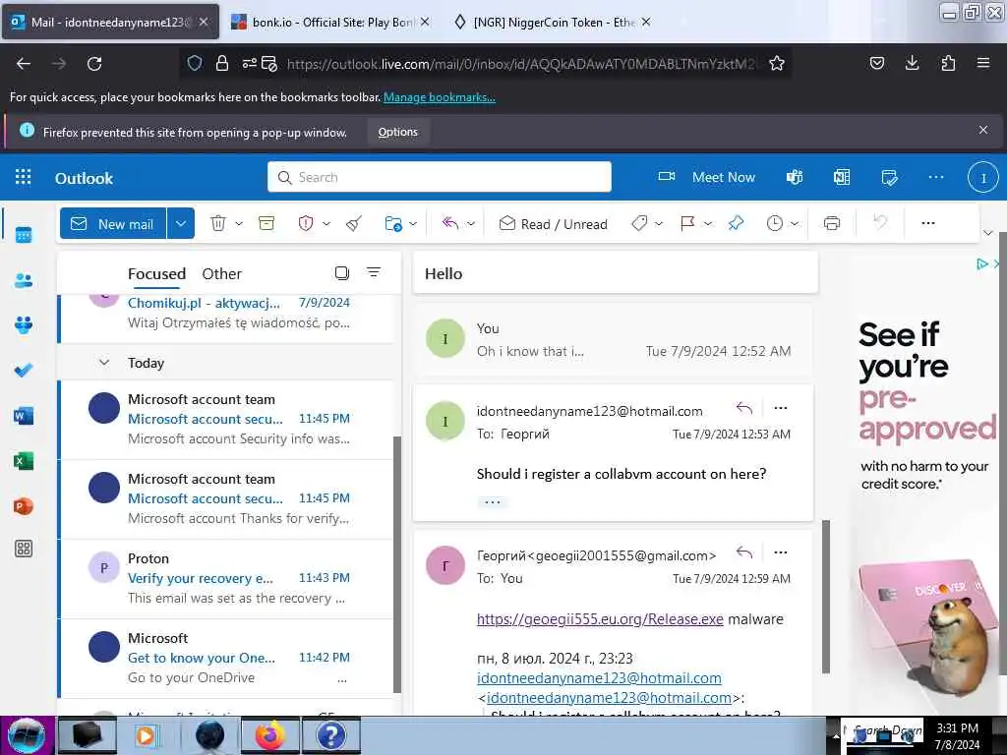
Task: Open People contacts in the sidebar
Action: point(24,280)
